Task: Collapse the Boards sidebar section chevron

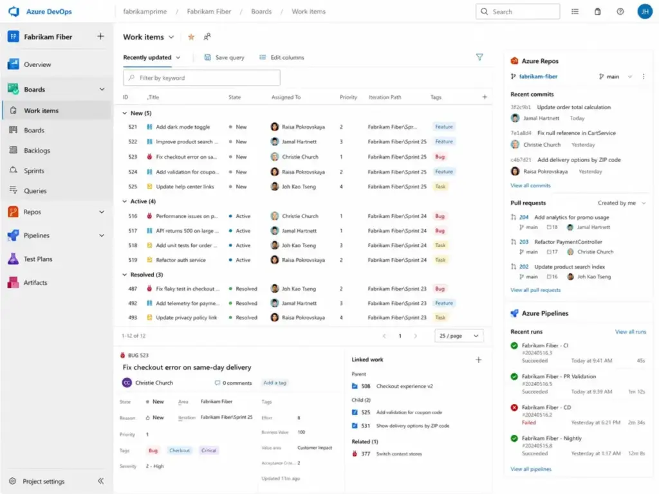Action: tap(102, 89)
